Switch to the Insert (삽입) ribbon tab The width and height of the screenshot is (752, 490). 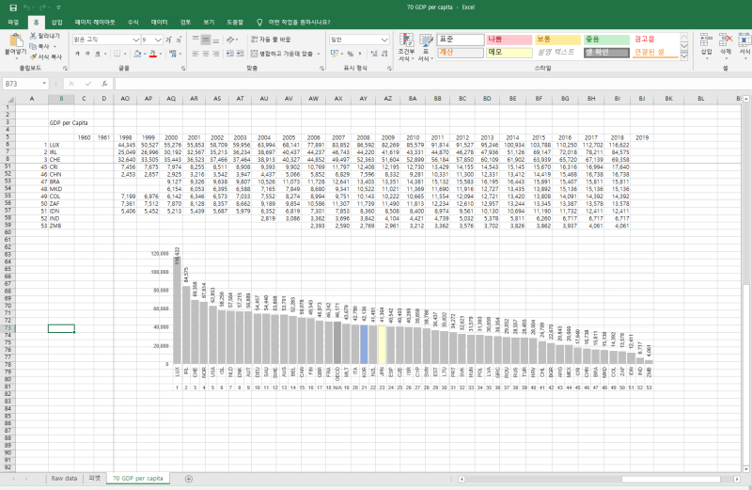(57, 22)
